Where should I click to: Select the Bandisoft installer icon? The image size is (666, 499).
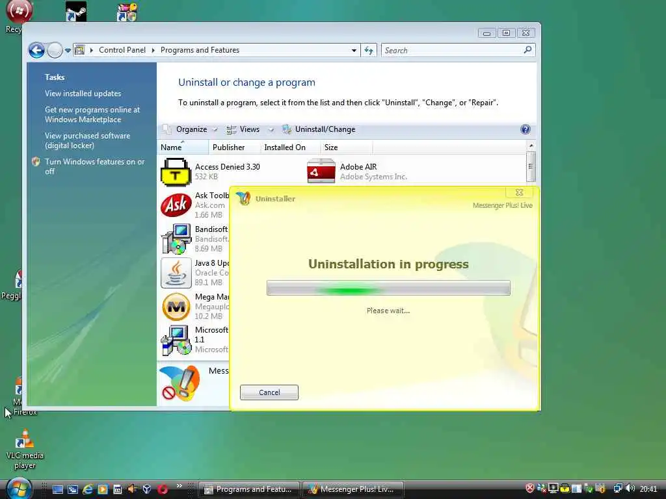point(176,239)
